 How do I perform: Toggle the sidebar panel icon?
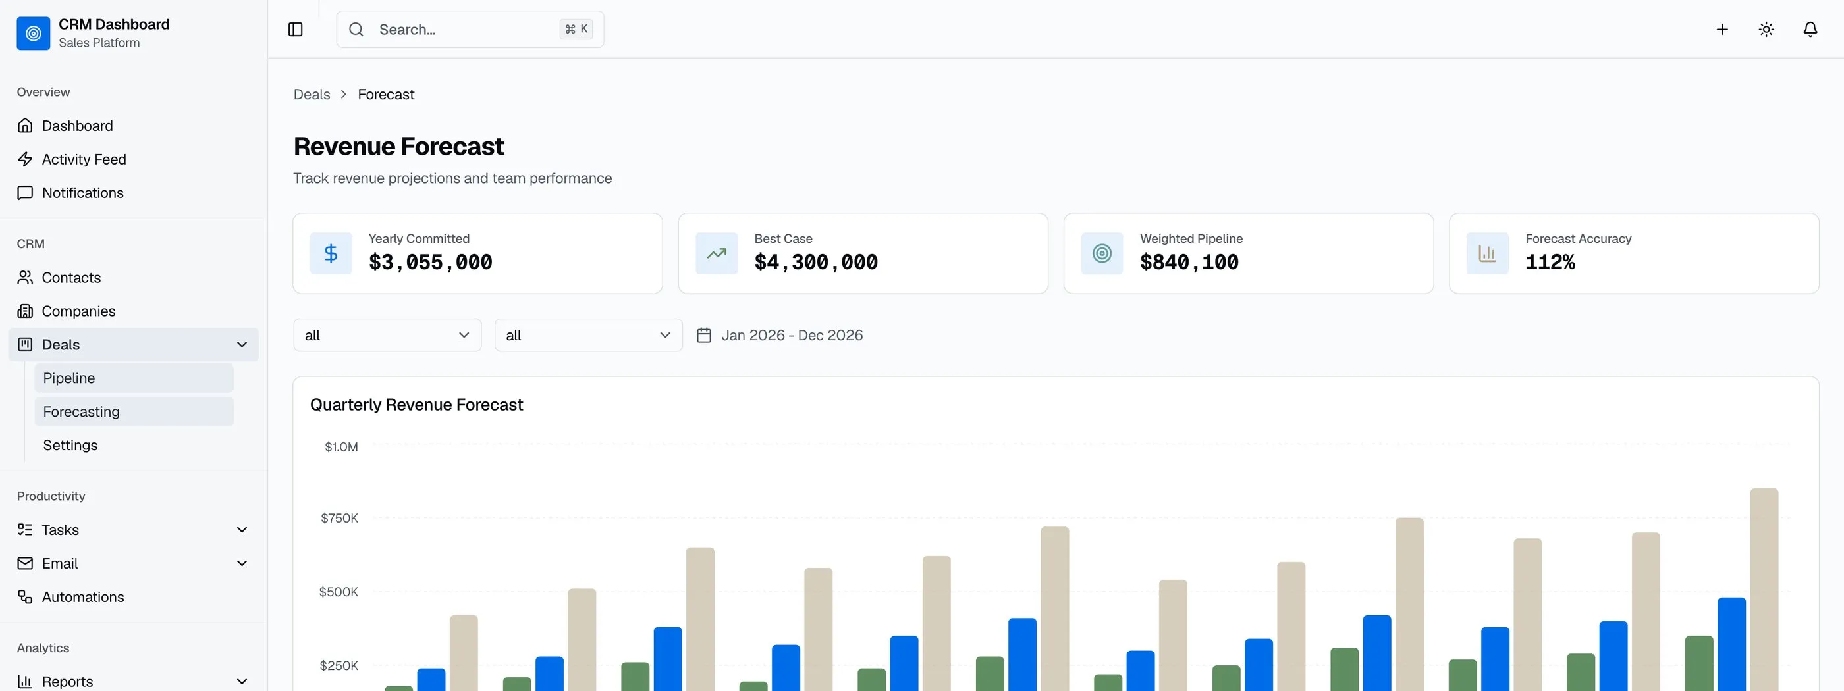296,30
